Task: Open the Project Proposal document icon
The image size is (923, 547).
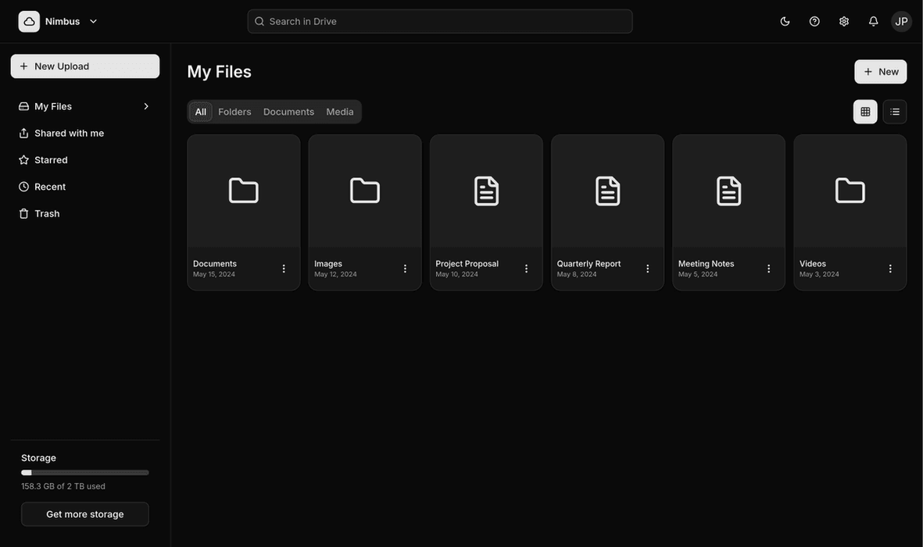Action: 486,191
